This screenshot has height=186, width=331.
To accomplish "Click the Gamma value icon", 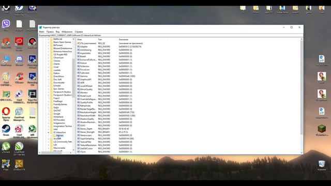I will coord(78,76).
